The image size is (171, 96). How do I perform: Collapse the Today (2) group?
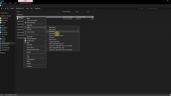coord(16,14)
